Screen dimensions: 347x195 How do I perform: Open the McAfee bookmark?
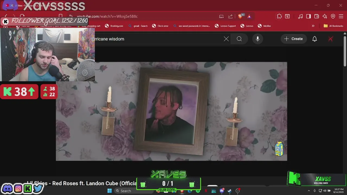point(264,26)
